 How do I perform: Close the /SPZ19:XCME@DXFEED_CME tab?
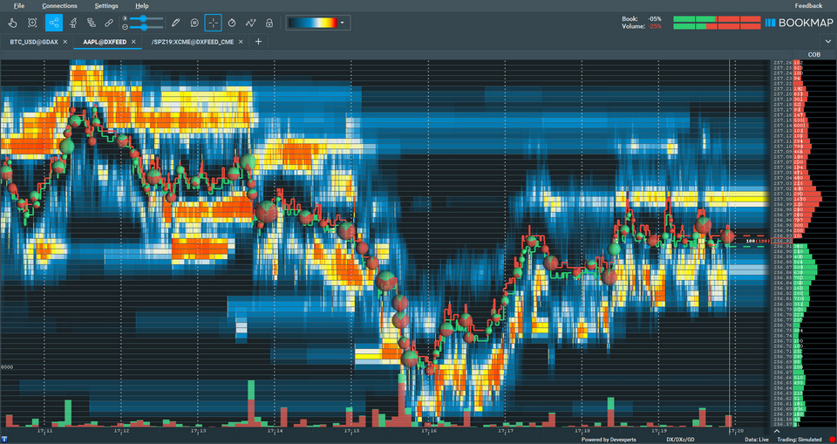click(242, 42)
